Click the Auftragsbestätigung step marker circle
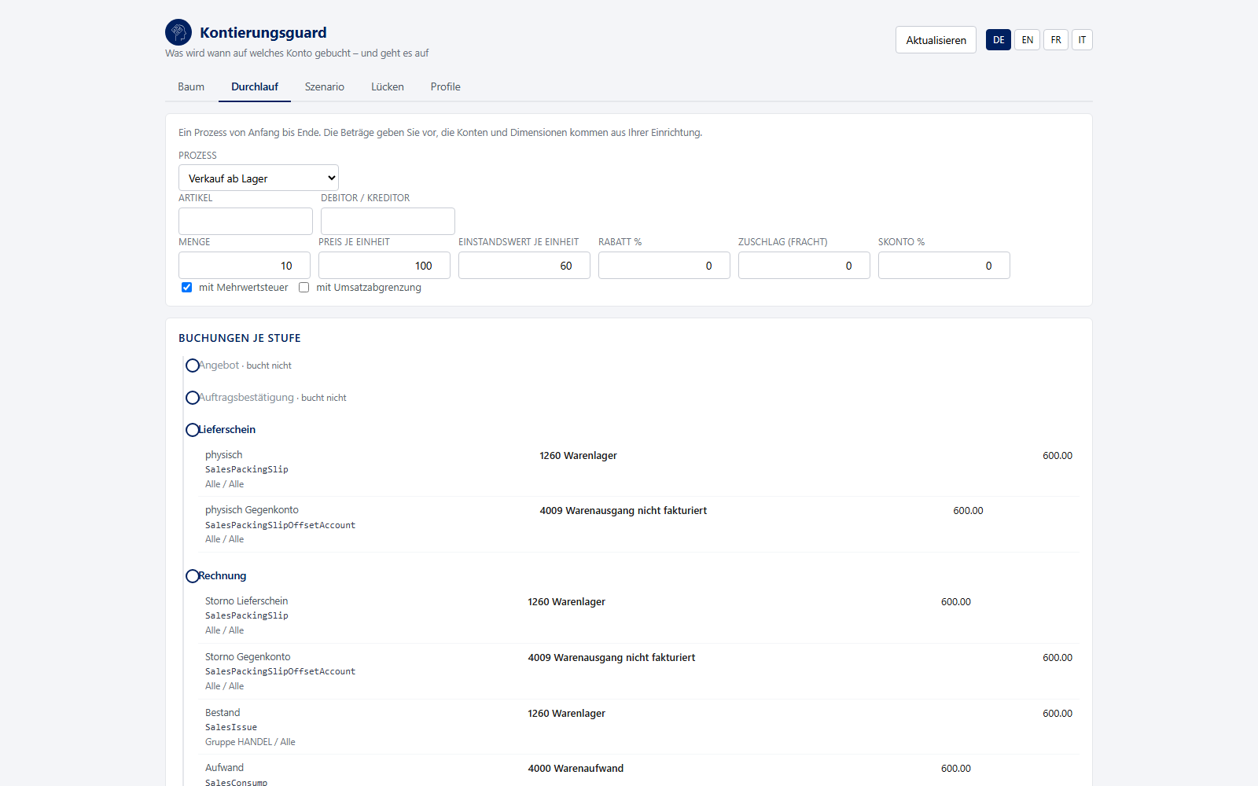This screenshot has height=786, width=1258. pos(193,398)
